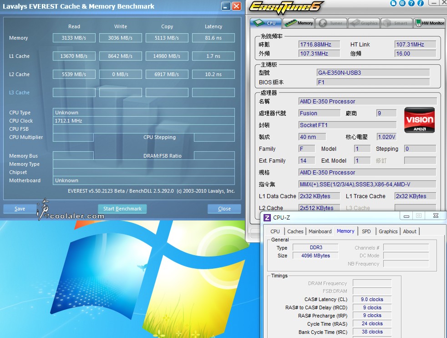Switch to CPU-Z CPU tab
The image size is (447, 338).
275,231
